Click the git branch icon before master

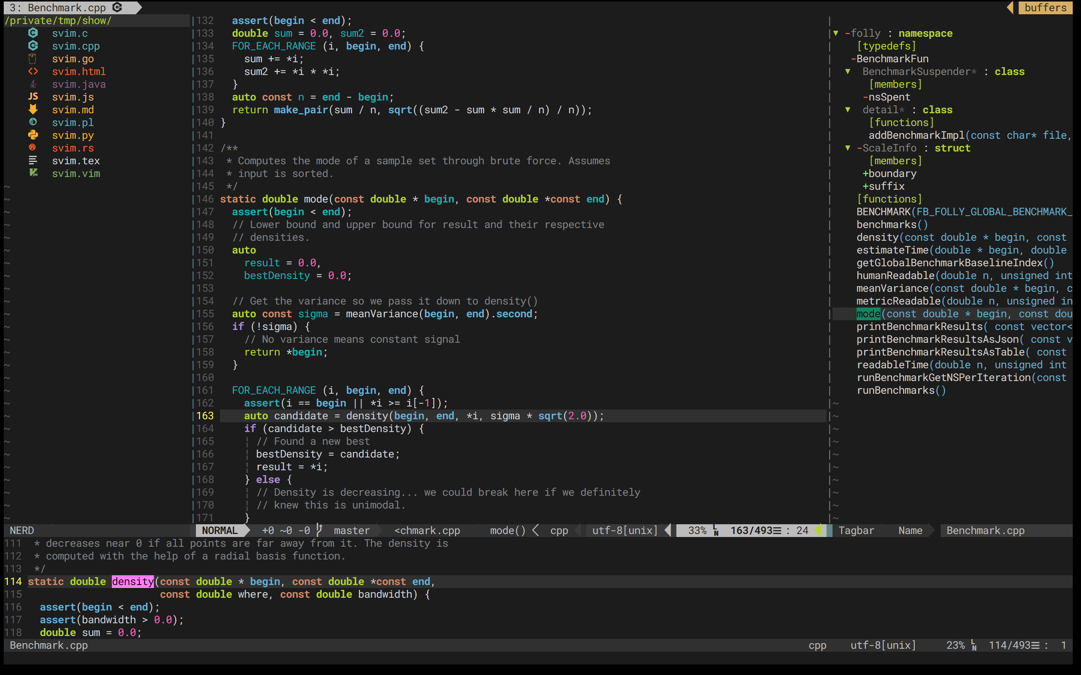pos(319,530)
